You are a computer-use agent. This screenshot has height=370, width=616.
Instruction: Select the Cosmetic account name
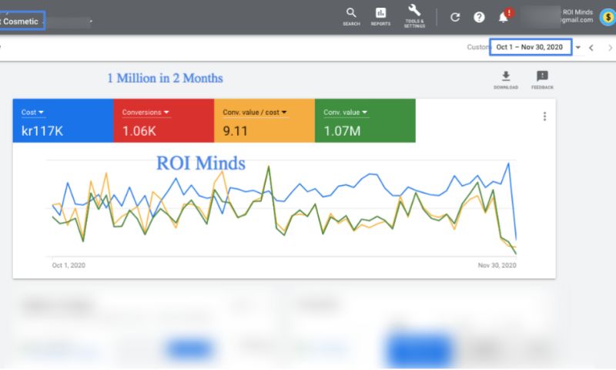(21, 21)
